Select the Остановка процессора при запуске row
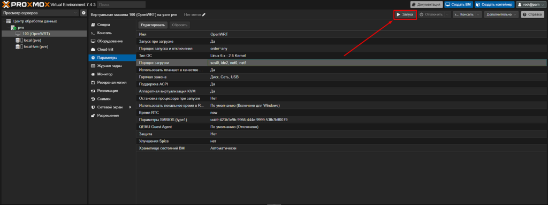Screen dimensions: 548x205 click(341, 98)
